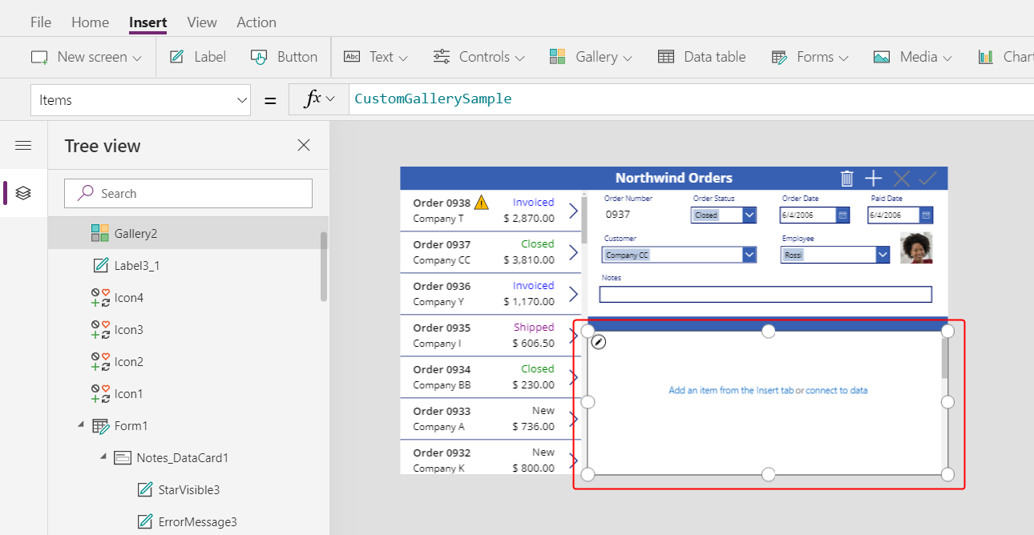Click the trash delete icon in Northwind header
Screen dimensions: 1034x535
click(x=846, y=178)
